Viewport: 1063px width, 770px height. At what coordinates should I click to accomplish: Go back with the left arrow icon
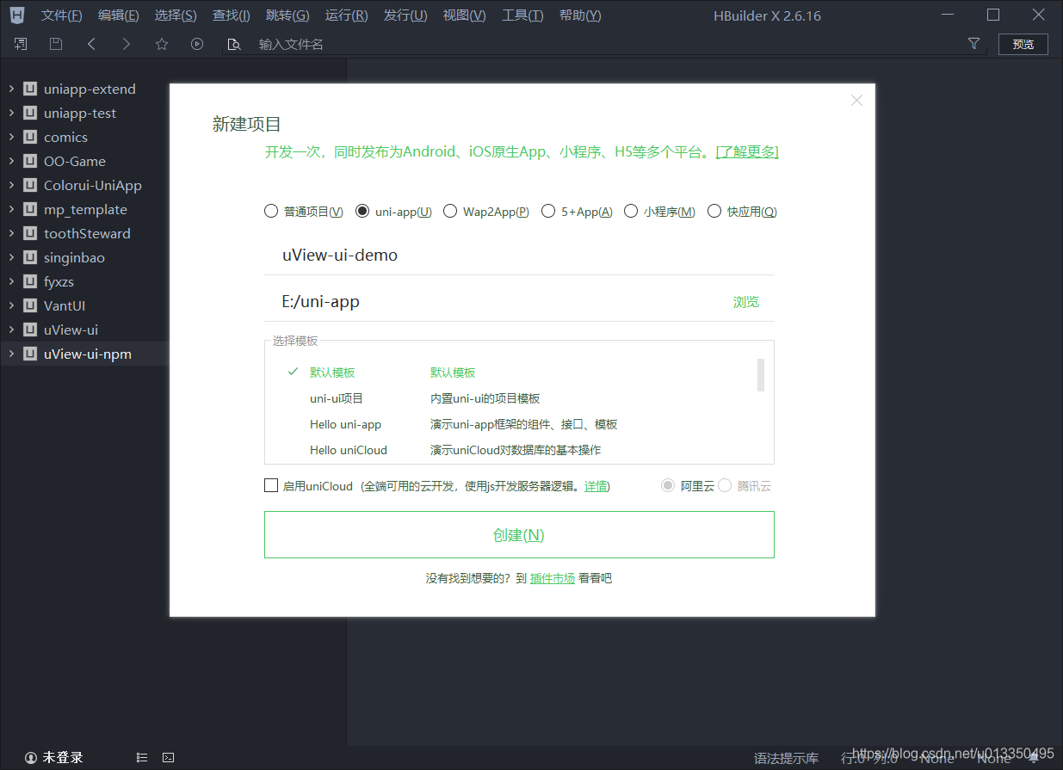[x=91, y=44]
